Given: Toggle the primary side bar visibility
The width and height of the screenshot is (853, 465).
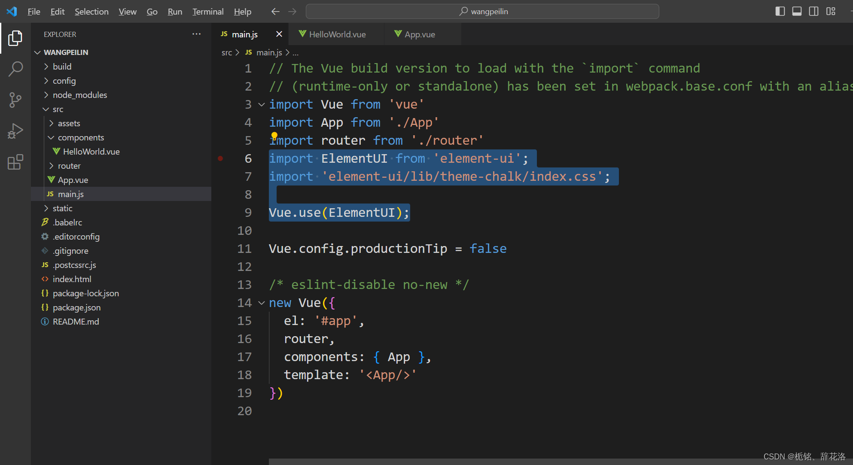Looking at the screenshot, I should tap(780, 11).
